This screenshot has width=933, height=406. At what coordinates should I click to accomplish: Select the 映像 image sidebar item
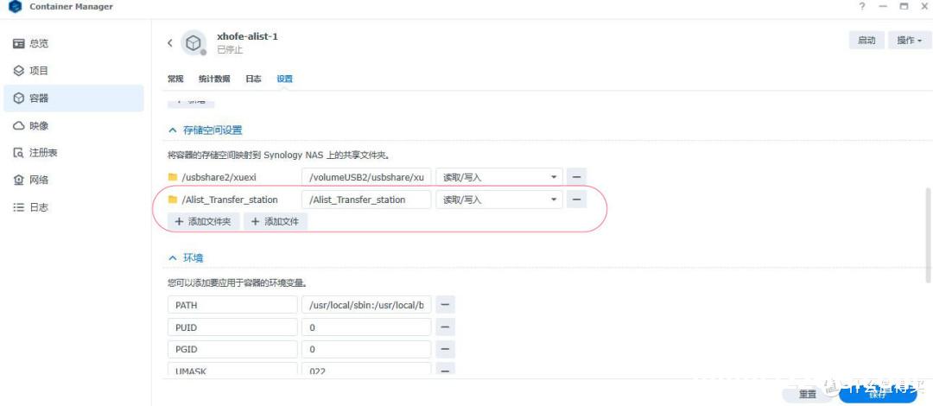pos(39,125)
